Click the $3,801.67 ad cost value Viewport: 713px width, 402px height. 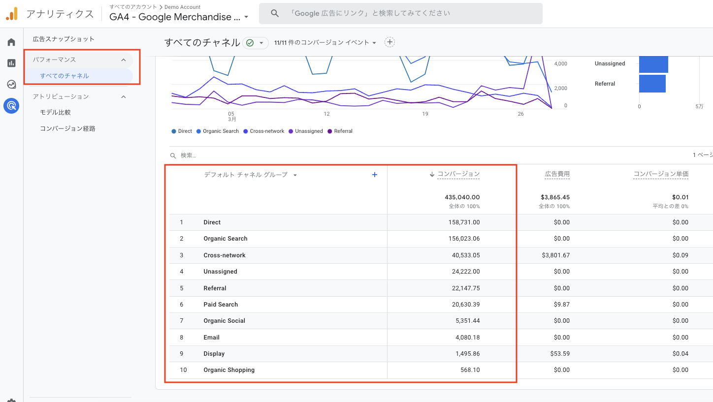click(556, 255)
